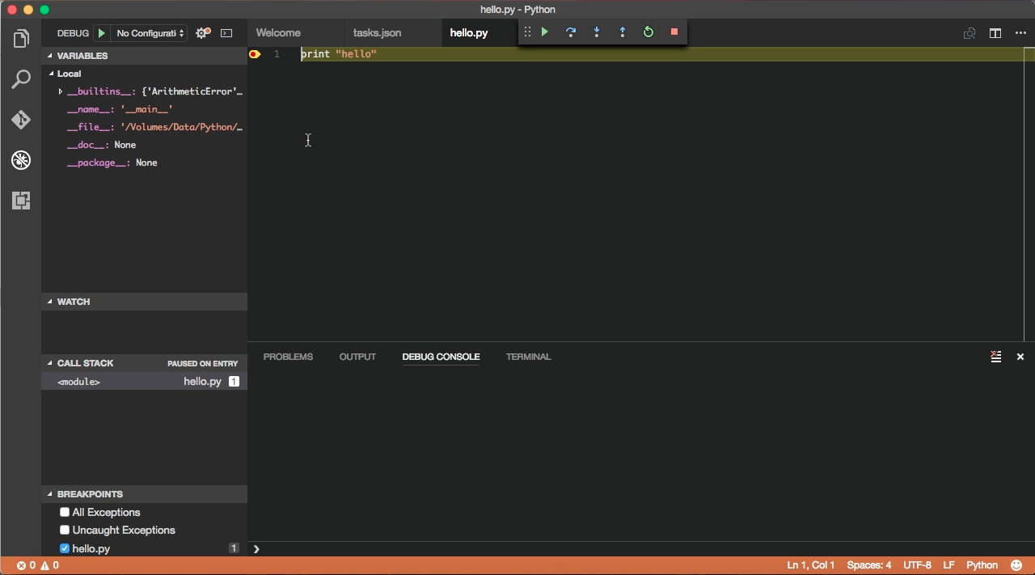The width and height of the screenshot is (1035, 575).
Task: Step Over in debug toolbar
Action: pyautogui.click(x=571, y=32)
